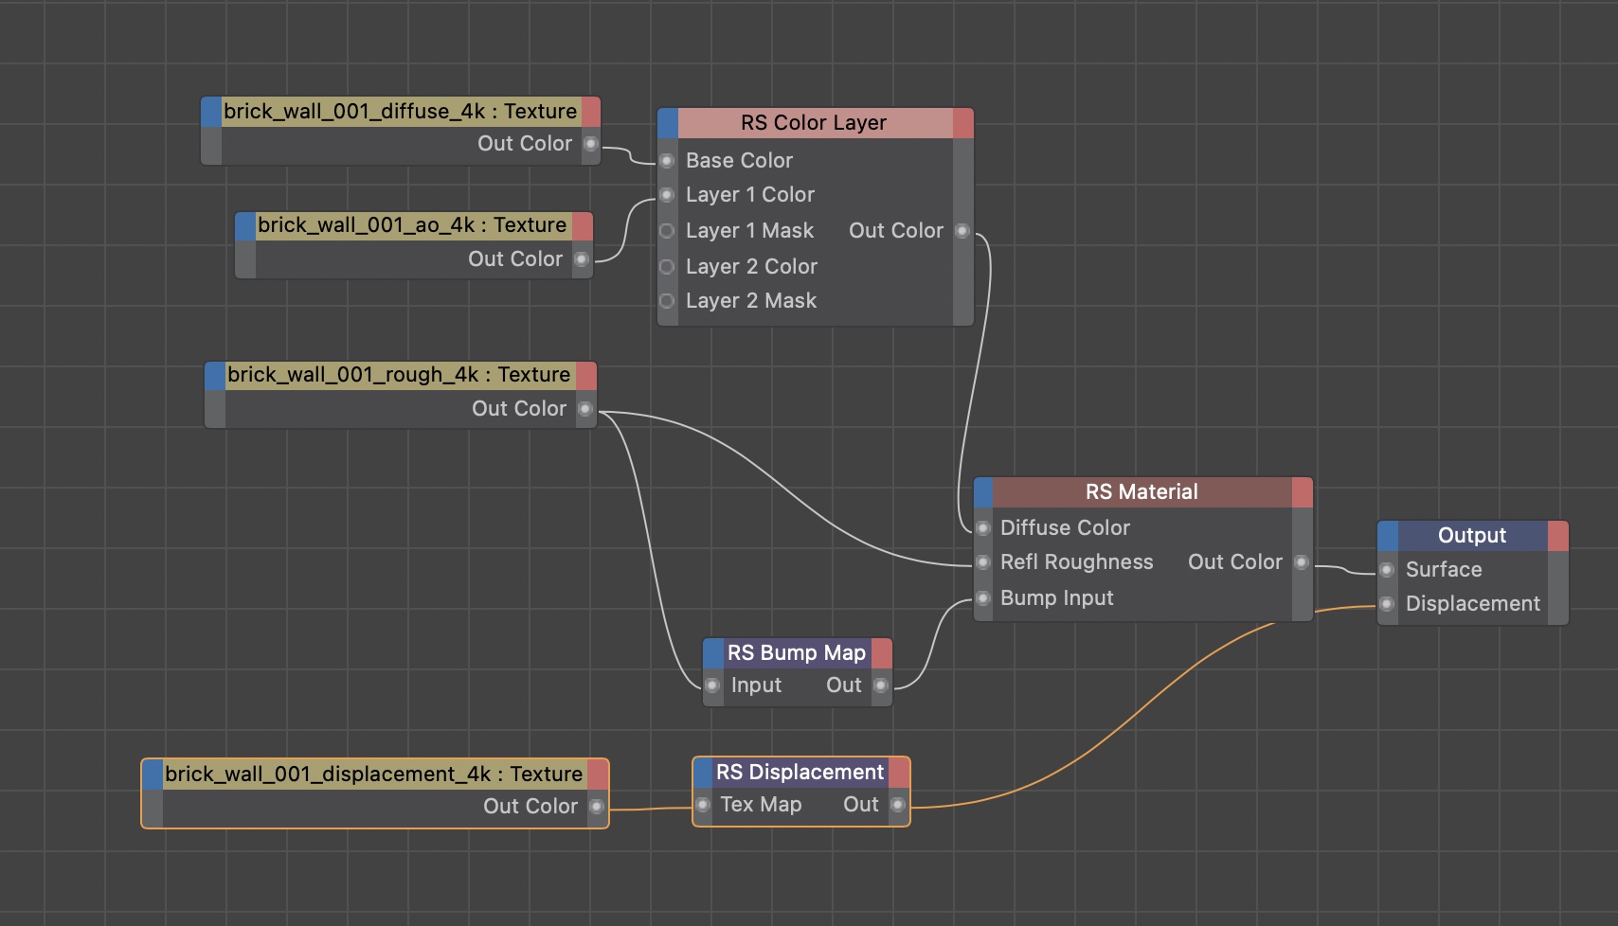Image resolution: width=1618 pixels, height=926 pixels.
Task: Click the Base Color input port on RS Color Layer
Action: tap(667, 161)
